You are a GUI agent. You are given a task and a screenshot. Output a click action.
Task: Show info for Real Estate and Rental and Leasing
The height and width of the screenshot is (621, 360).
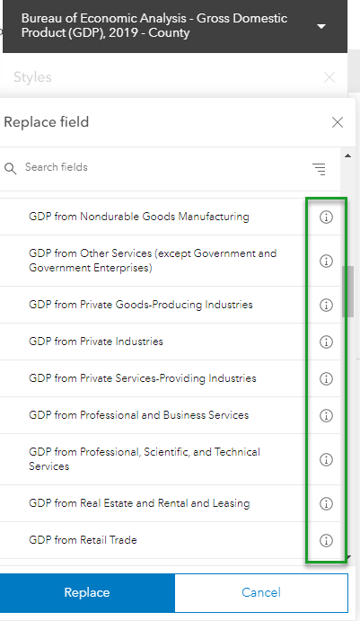click(x=326, y=503)
